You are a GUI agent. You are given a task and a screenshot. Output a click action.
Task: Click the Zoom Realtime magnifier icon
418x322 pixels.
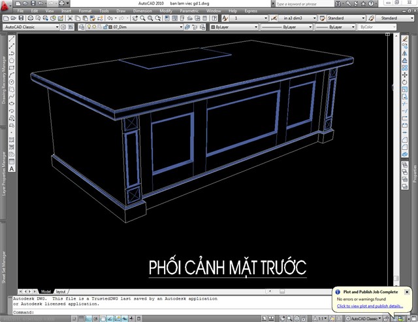142,18
